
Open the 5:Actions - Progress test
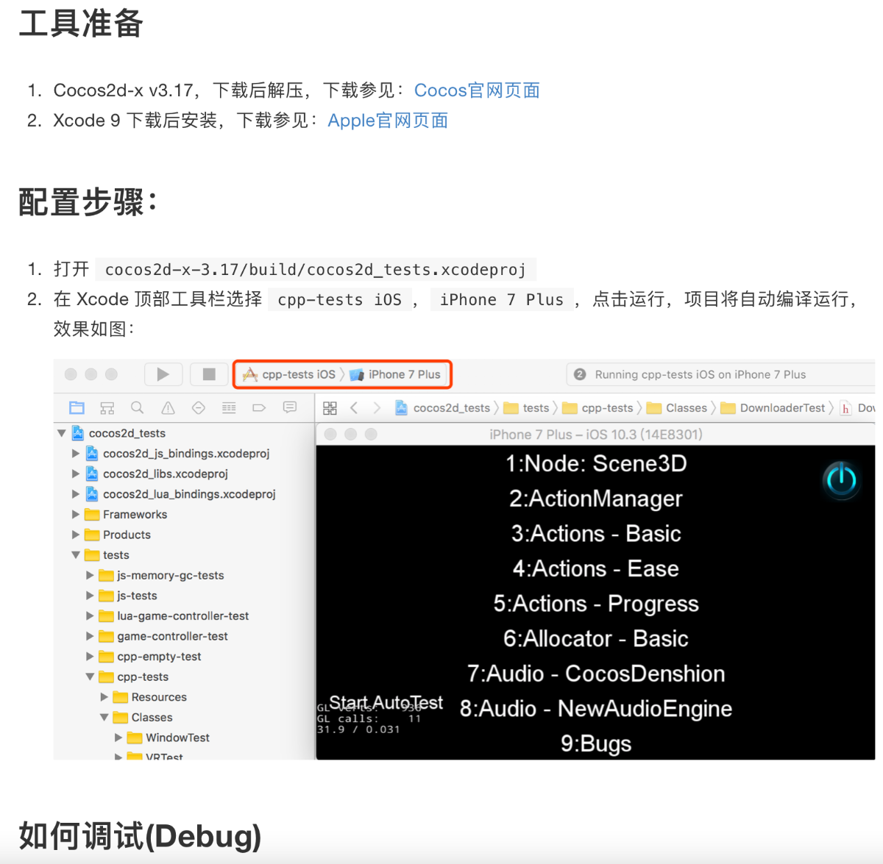point(596,604)
